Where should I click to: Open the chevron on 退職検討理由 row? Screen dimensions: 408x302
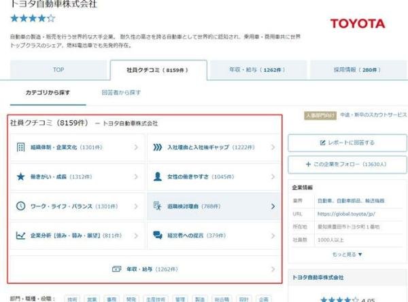[273, 206]
